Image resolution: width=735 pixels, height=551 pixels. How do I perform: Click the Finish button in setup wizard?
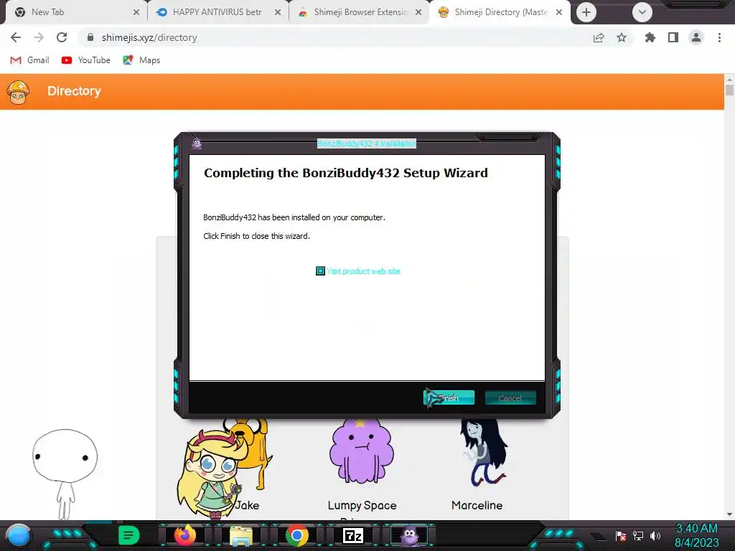pos(449,397)
